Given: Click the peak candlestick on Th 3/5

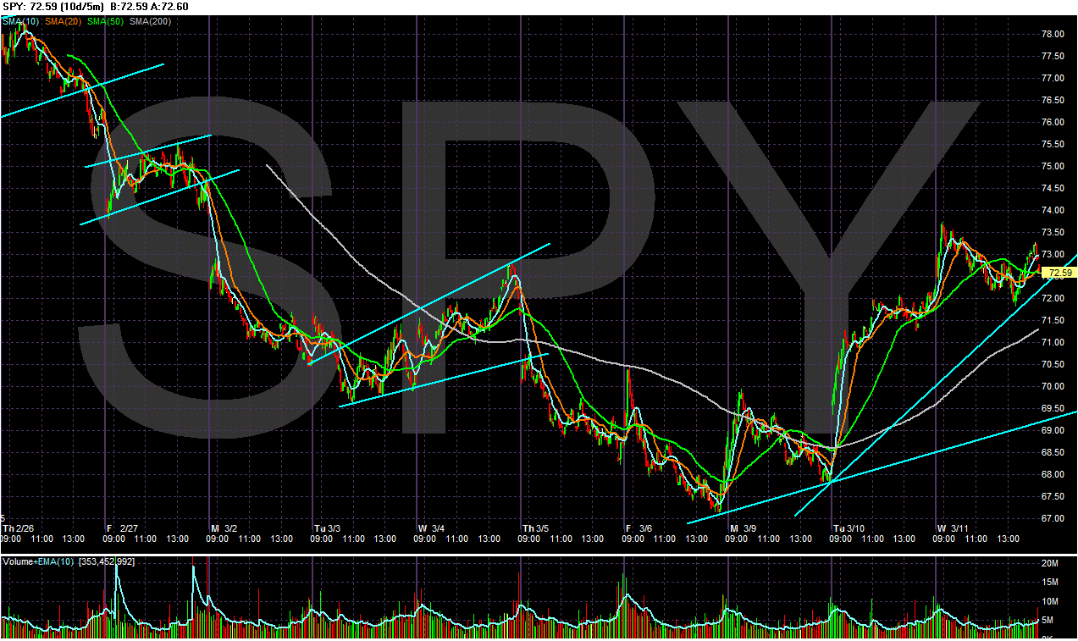Looking at the screenshot, I should (x=512, y=271).
